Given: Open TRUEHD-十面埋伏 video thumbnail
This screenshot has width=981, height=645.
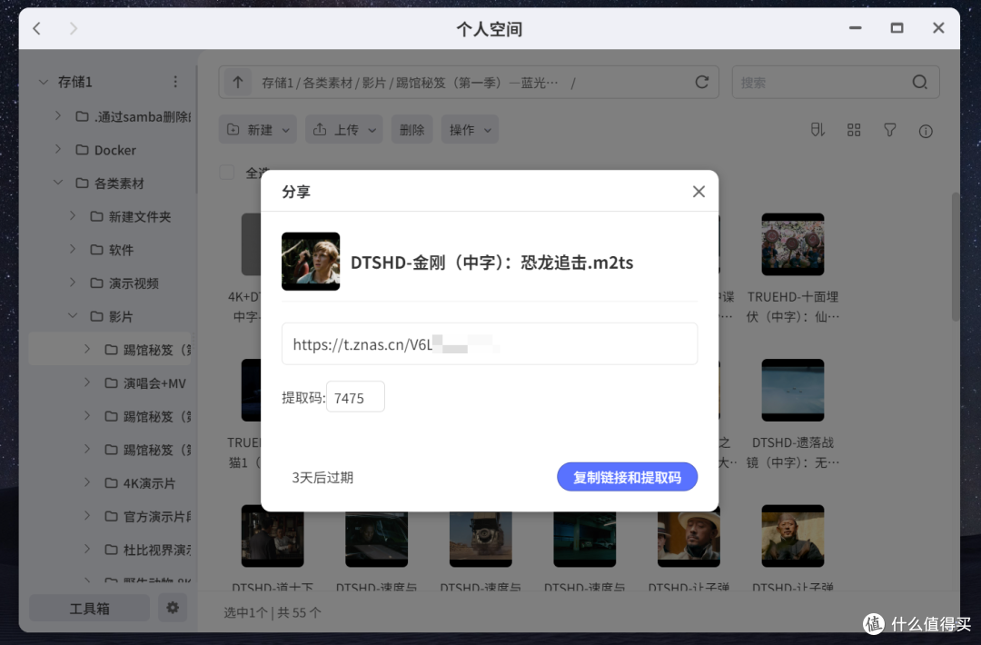Looking at the screenshot, I should coord(793,244).
